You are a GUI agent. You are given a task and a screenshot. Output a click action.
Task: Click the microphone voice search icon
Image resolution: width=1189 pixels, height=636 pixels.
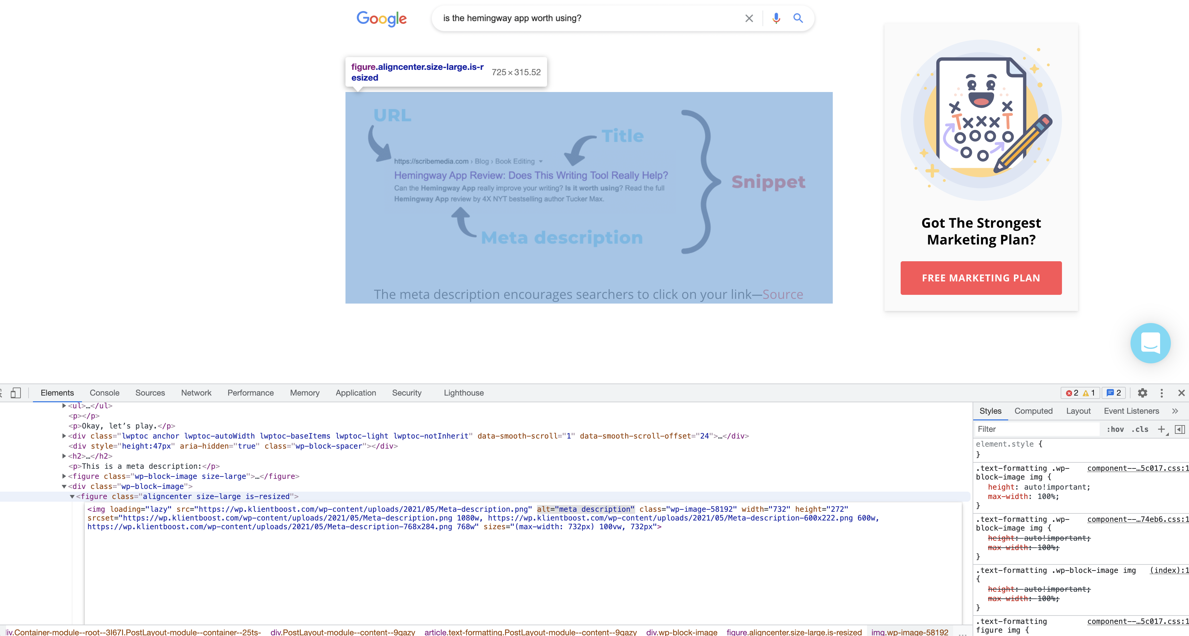776,18
